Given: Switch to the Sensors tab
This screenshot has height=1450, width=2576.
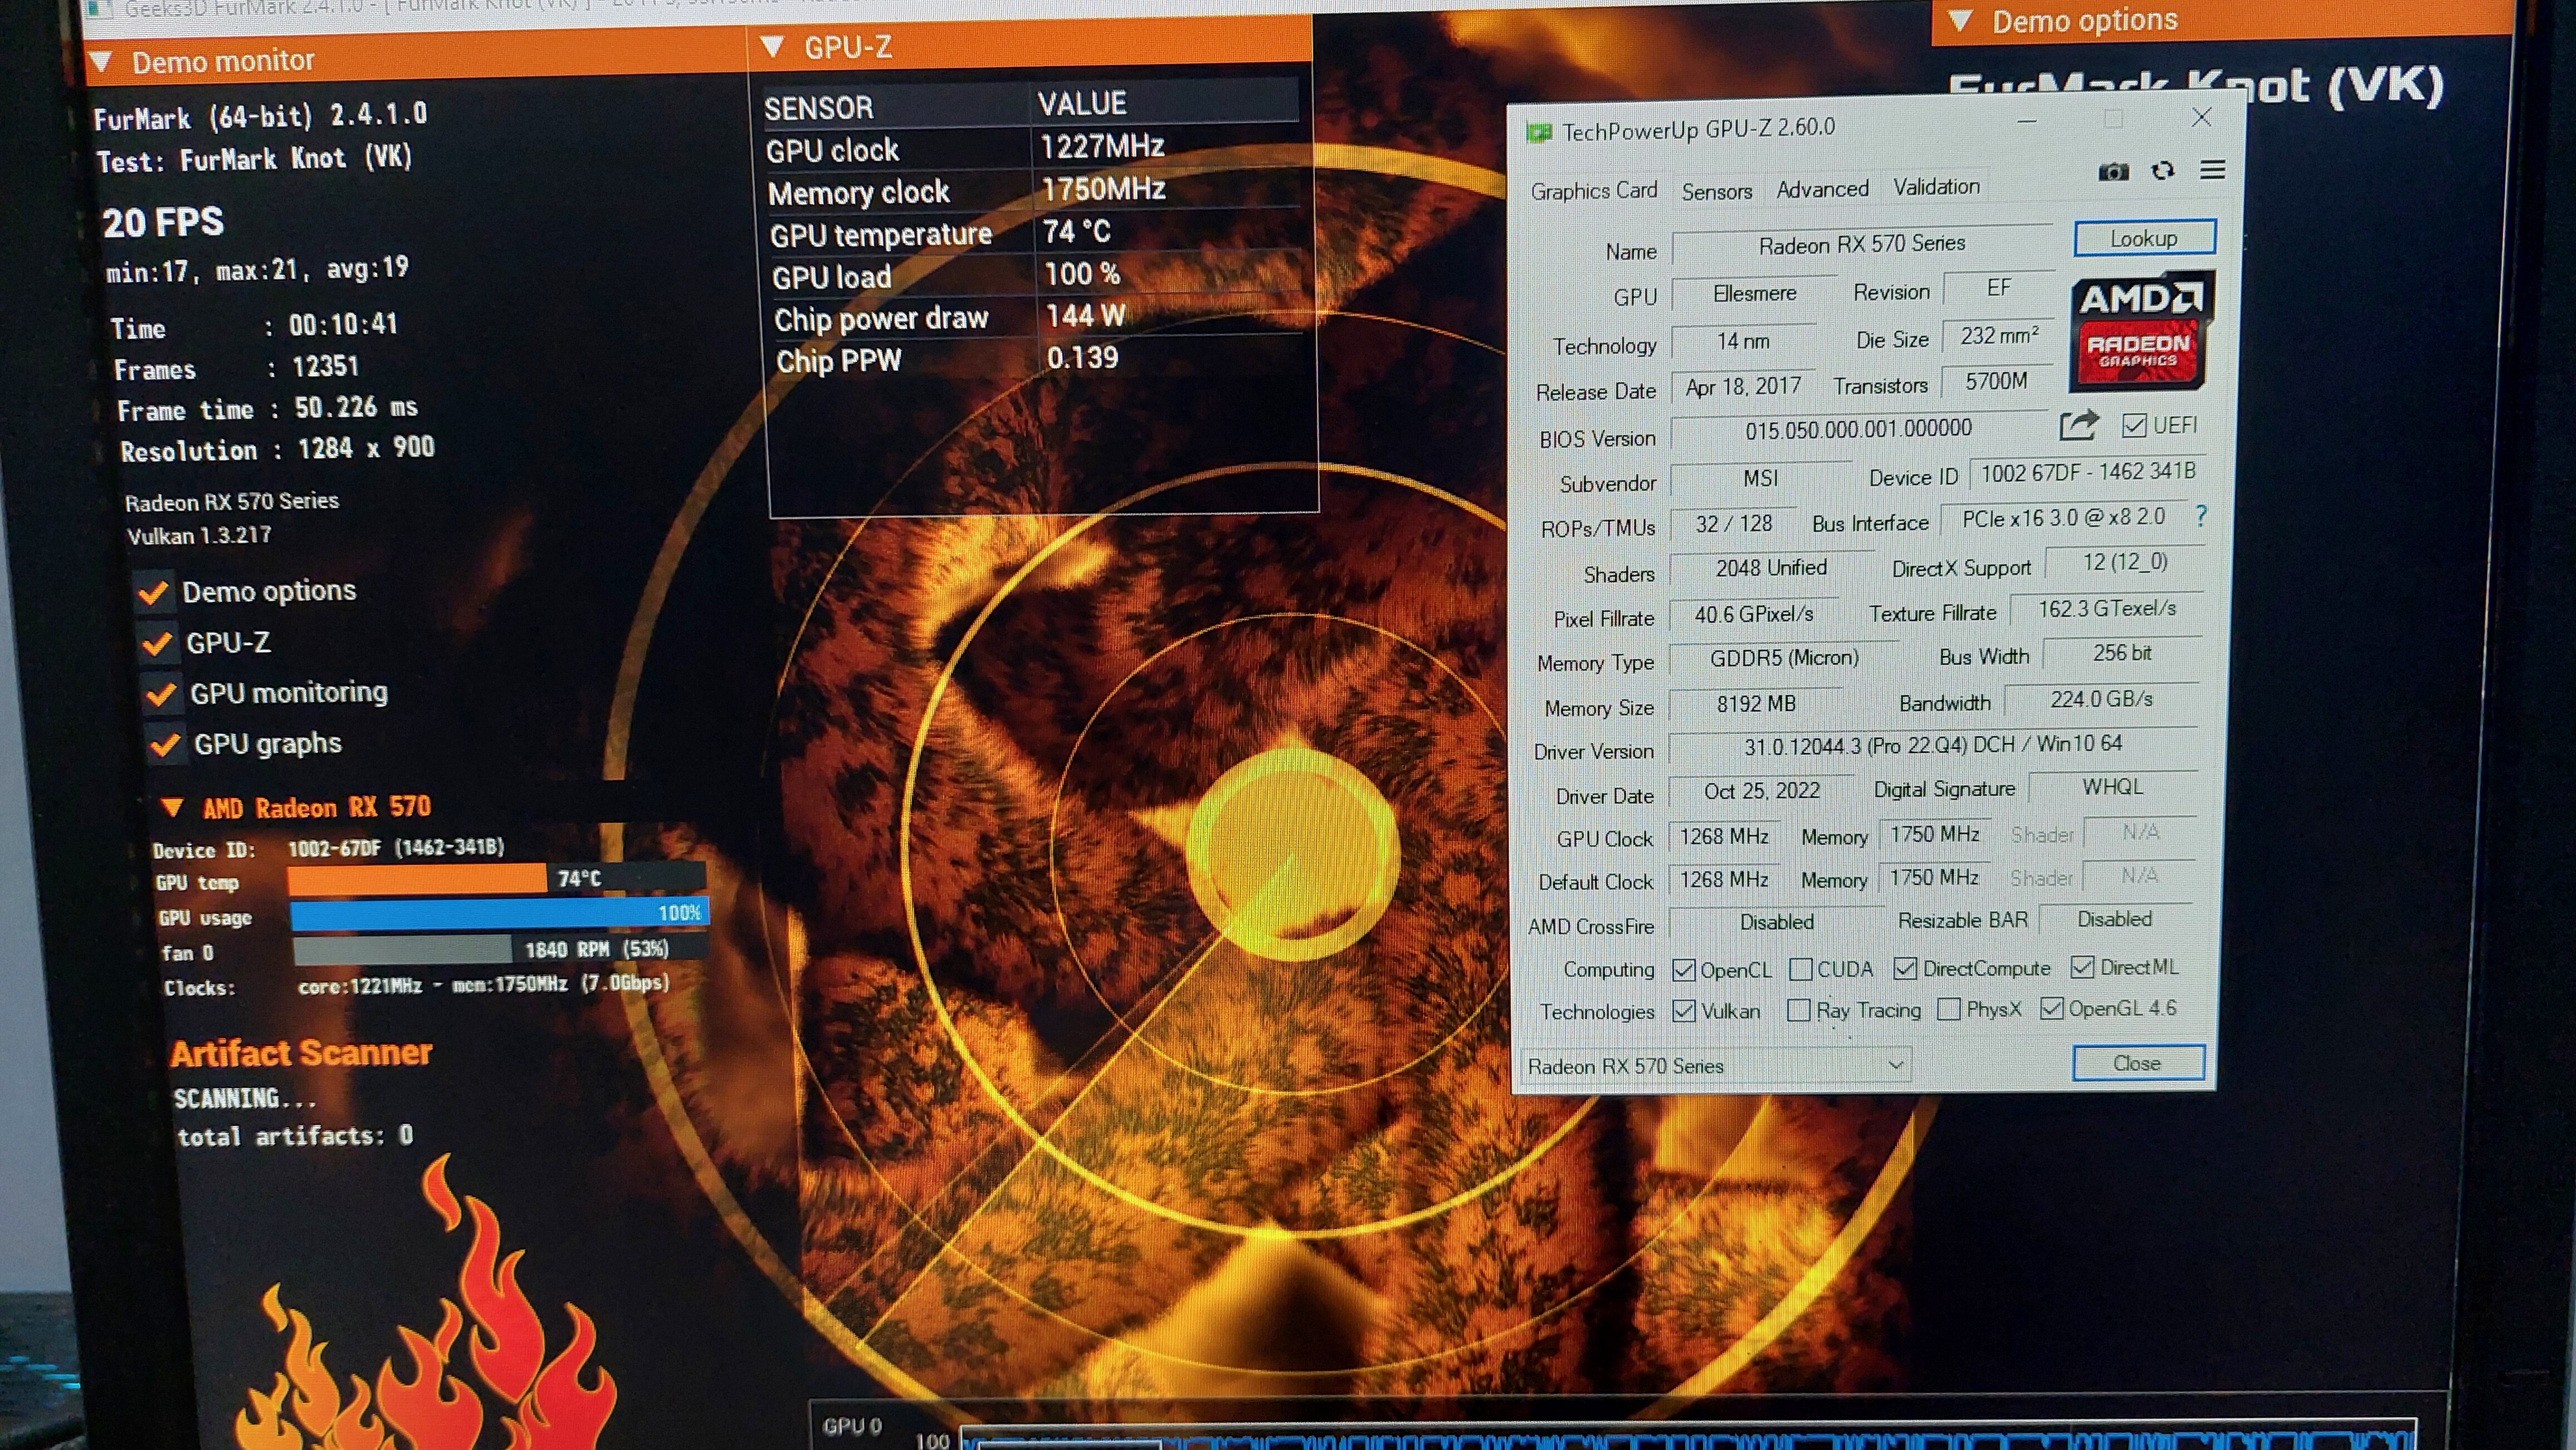Looking at the screenshot, I should point(1716,191).
